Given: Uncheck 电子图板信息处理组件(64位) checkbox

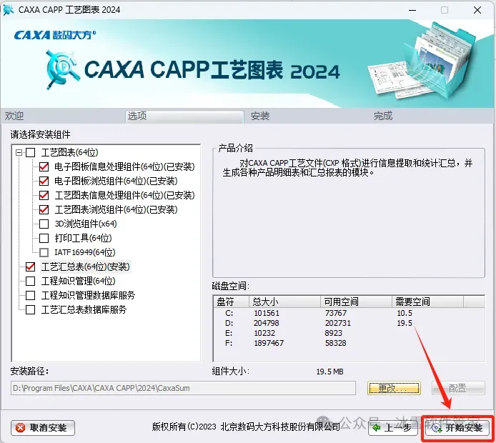Looking at the screenshot, I should pyautogui.click(x=44, y=166).
